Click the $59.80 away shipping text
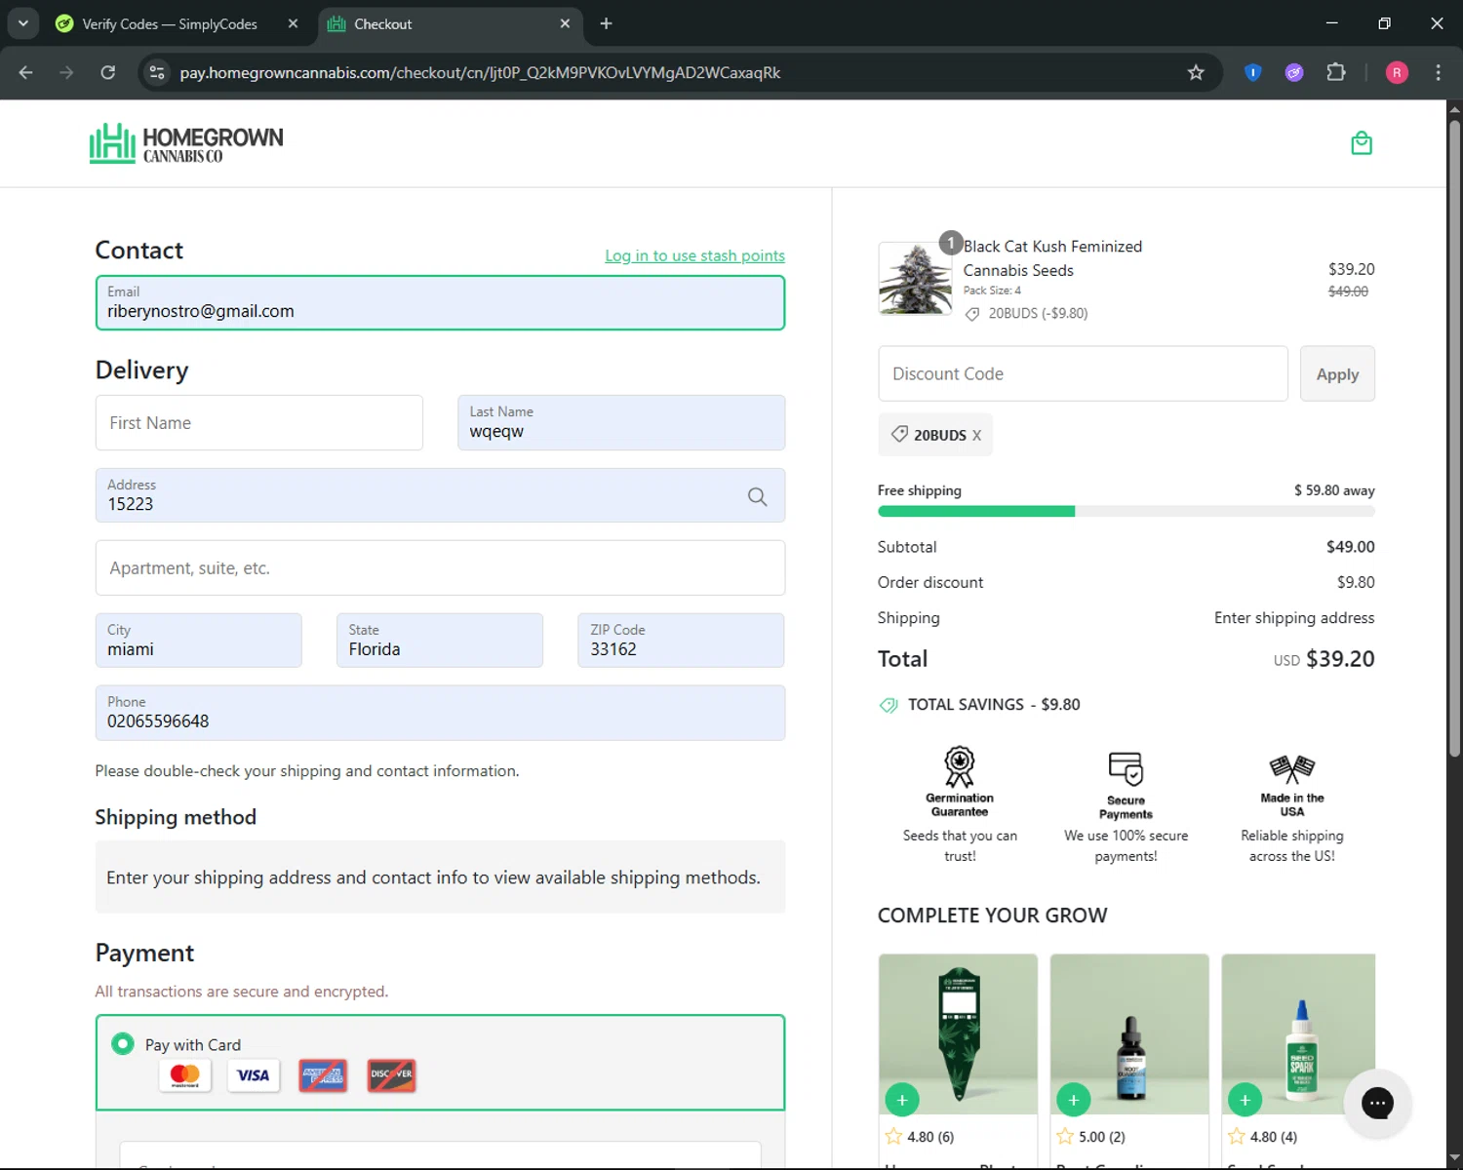This screenshot has height=1170, width=1463. pos(1334,490)
